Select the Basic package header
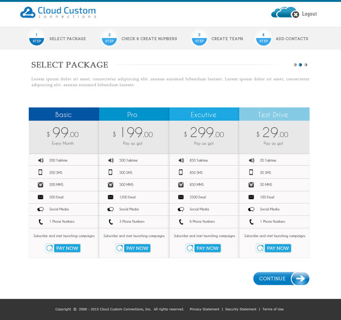Viewport: 341px width, 320px height. (x=64, y=114)
